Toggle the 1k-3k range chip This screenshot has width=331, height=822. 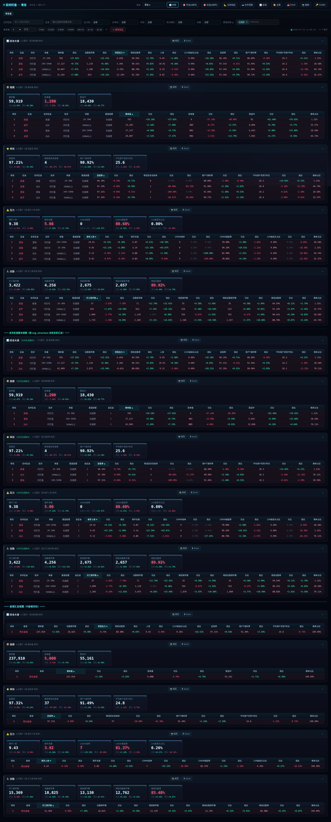(x=90, y=30)
